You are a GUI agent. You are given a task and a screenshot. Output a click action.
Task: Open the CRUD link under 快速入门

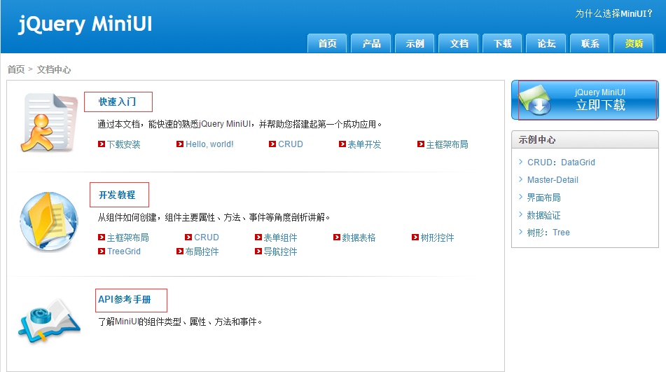(x=291, y=144)
